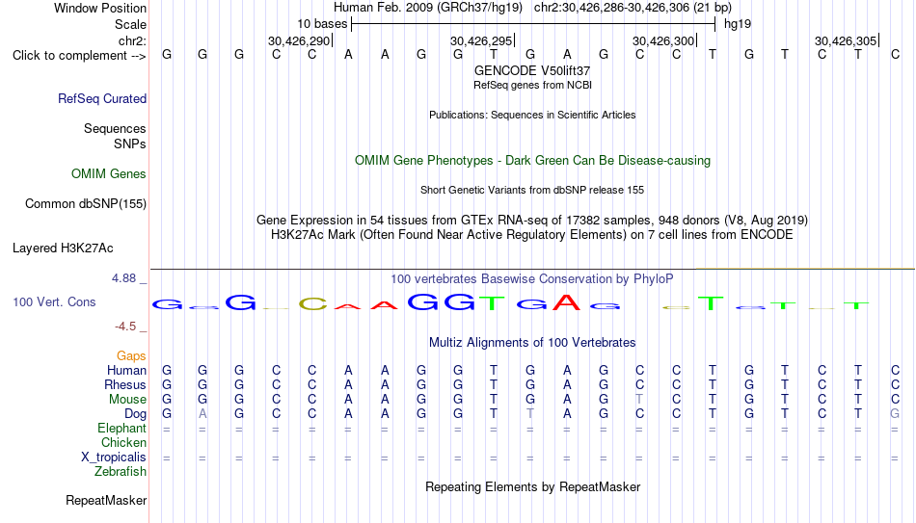Open the RepeatMasker track label
Screen dimensions: 916x523
pos(106,500)
